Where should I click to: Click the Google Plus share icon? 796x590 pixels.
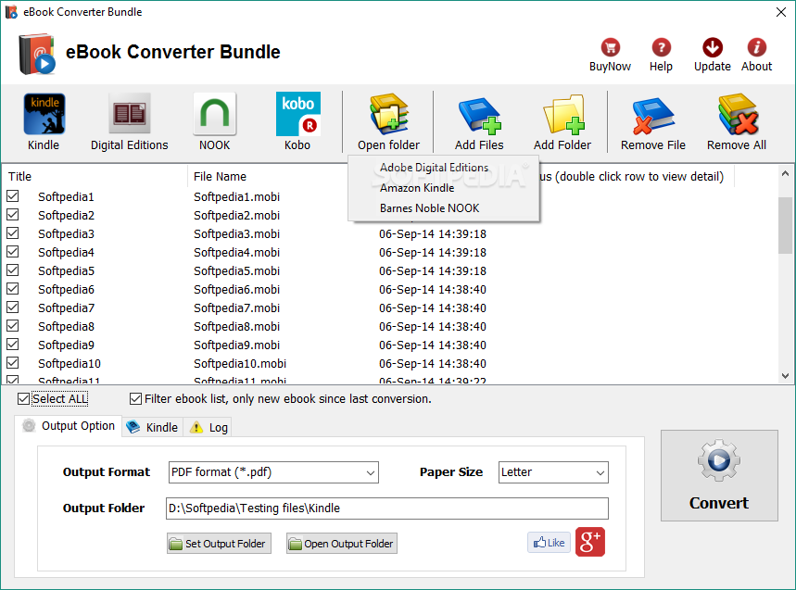590,543
